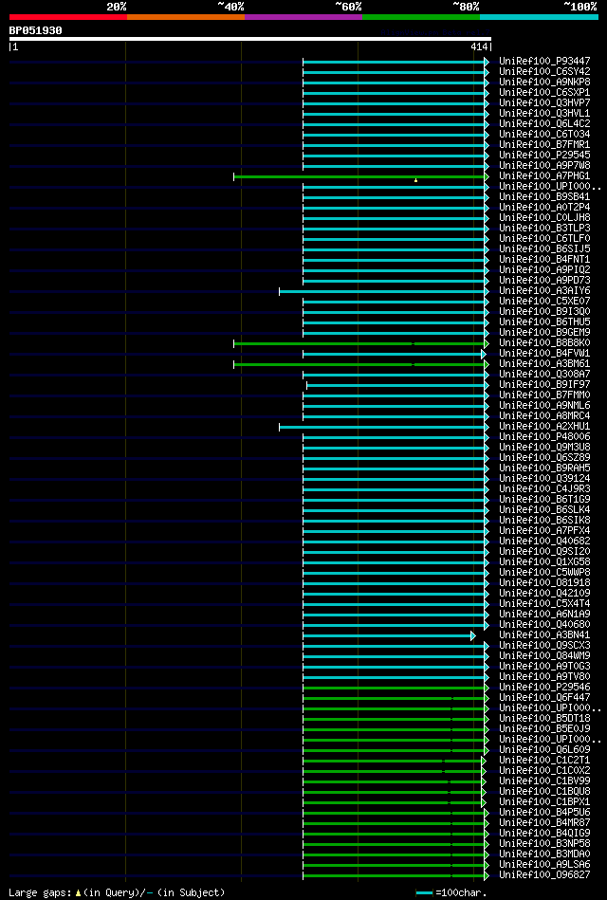This screenshot has width=607, height=900.
Task: Click the UniRef100_Q3HVP7 hit name
Action: pyautogui.click(x=544, y=102)
